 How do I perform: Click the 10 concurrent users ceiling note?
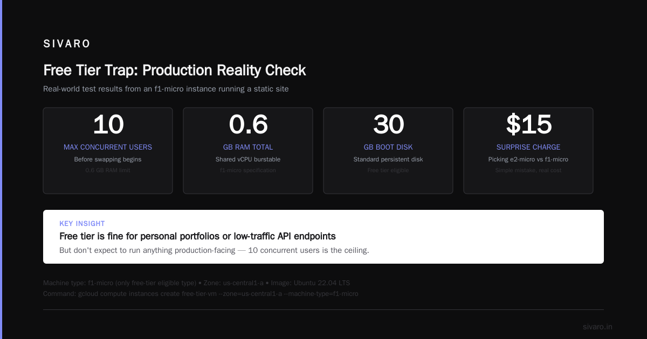click(214, 250)
